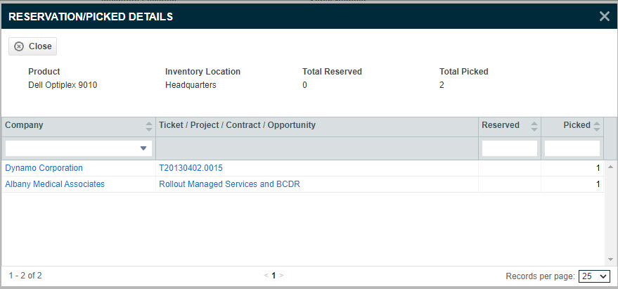Click the Reserved filter input field

point(510,148)
